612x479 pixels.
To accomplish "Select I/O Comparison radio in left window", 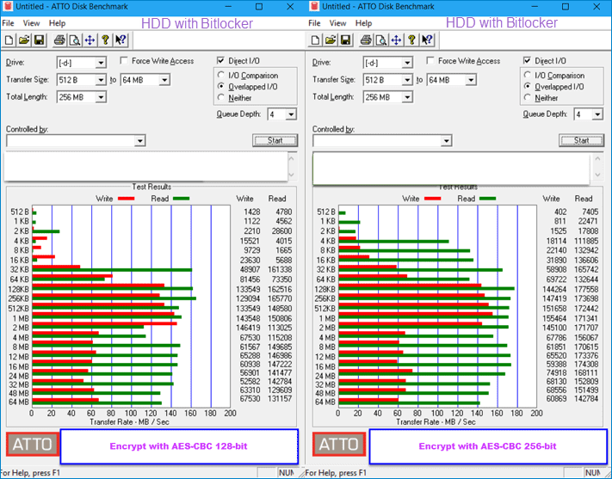I will 222,76.
